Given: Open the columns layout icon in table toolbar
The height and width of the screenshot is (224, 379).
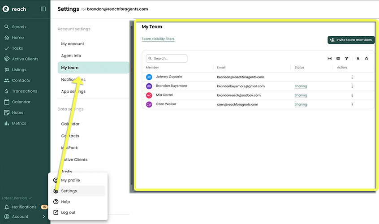Looking at the screenshot, I should pos(338,58).
